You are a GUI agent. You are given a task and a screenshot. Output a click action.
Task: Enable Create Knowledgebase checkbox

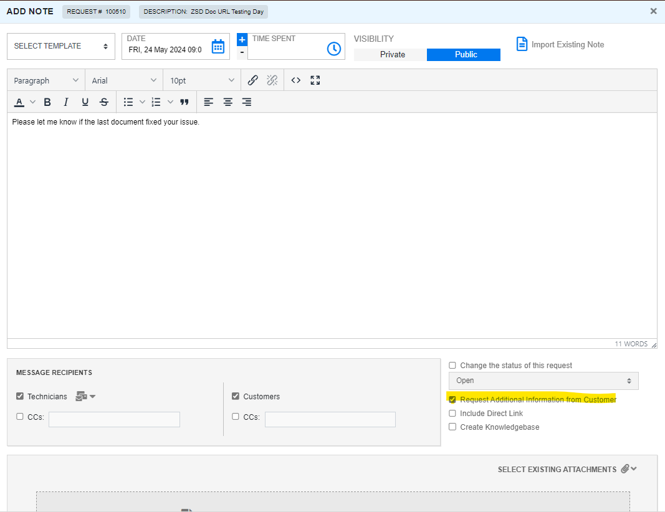point(452,427)
